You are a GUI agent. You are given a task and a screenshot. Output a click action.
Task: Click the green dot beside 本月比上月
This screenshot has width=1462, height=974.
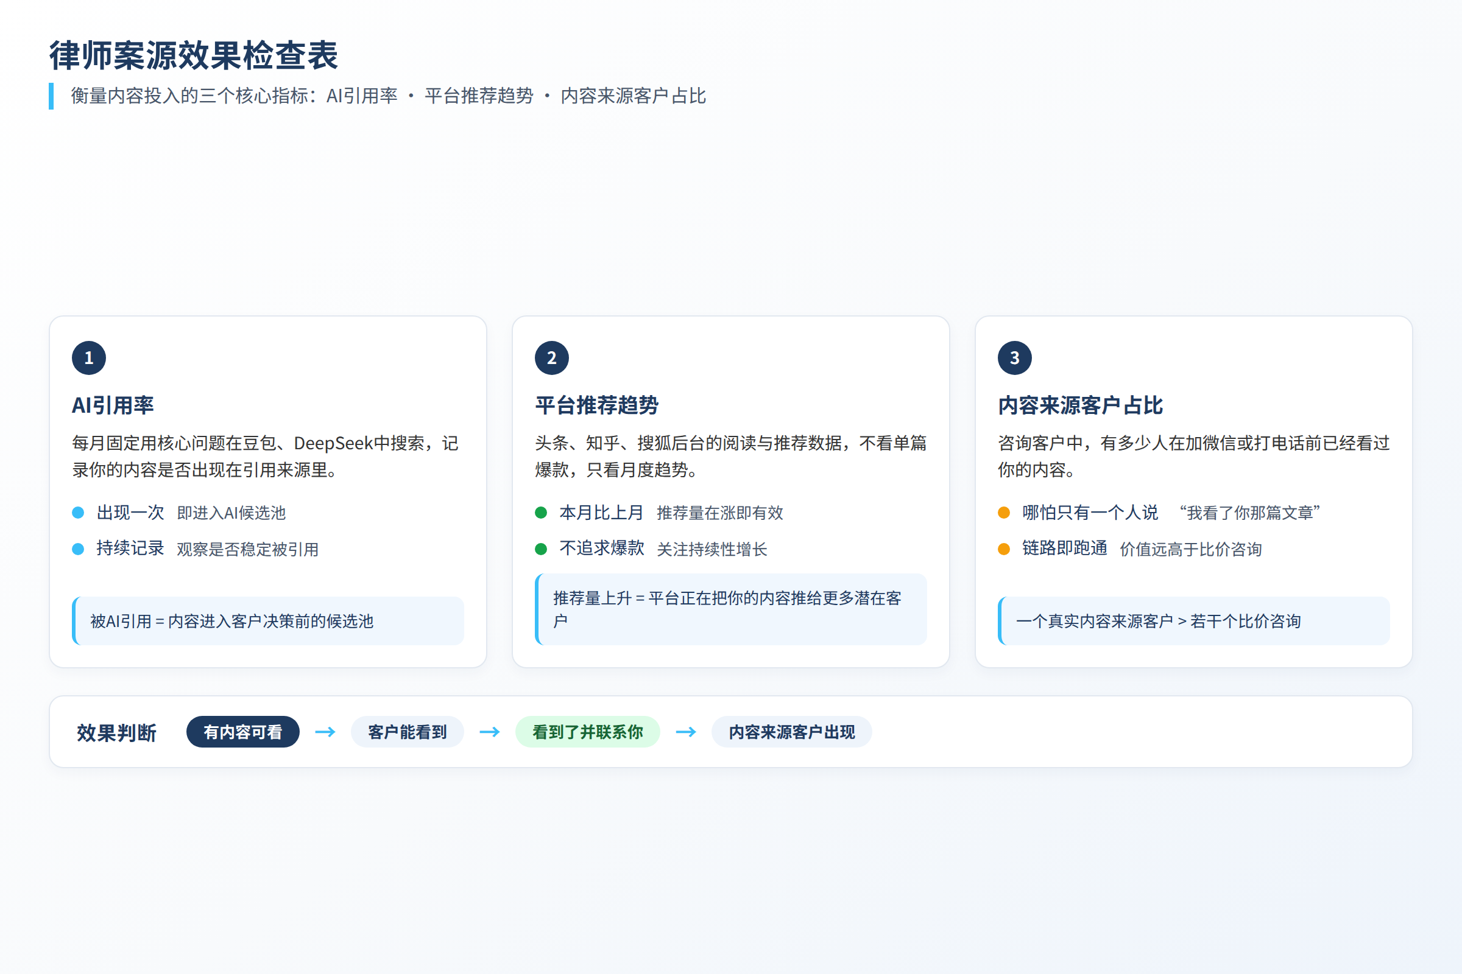coord(541,513)
